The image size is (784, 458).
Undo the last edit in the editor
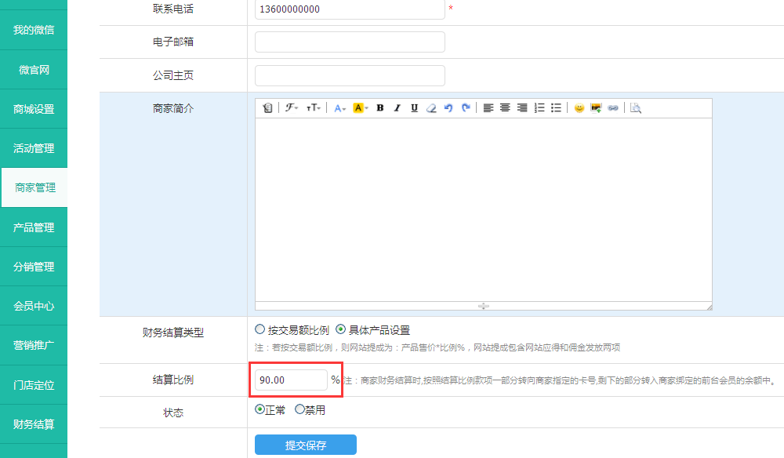coord(448,108)
